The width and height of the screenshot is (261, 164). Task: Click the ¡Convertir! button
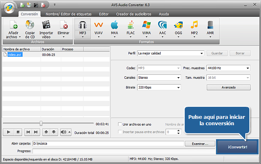237,146
